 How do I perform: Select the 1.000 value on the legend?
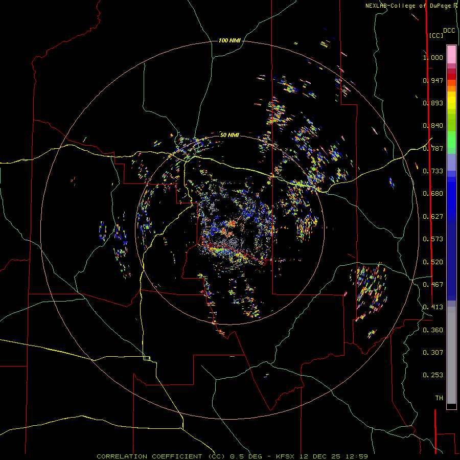click(433, 57)
